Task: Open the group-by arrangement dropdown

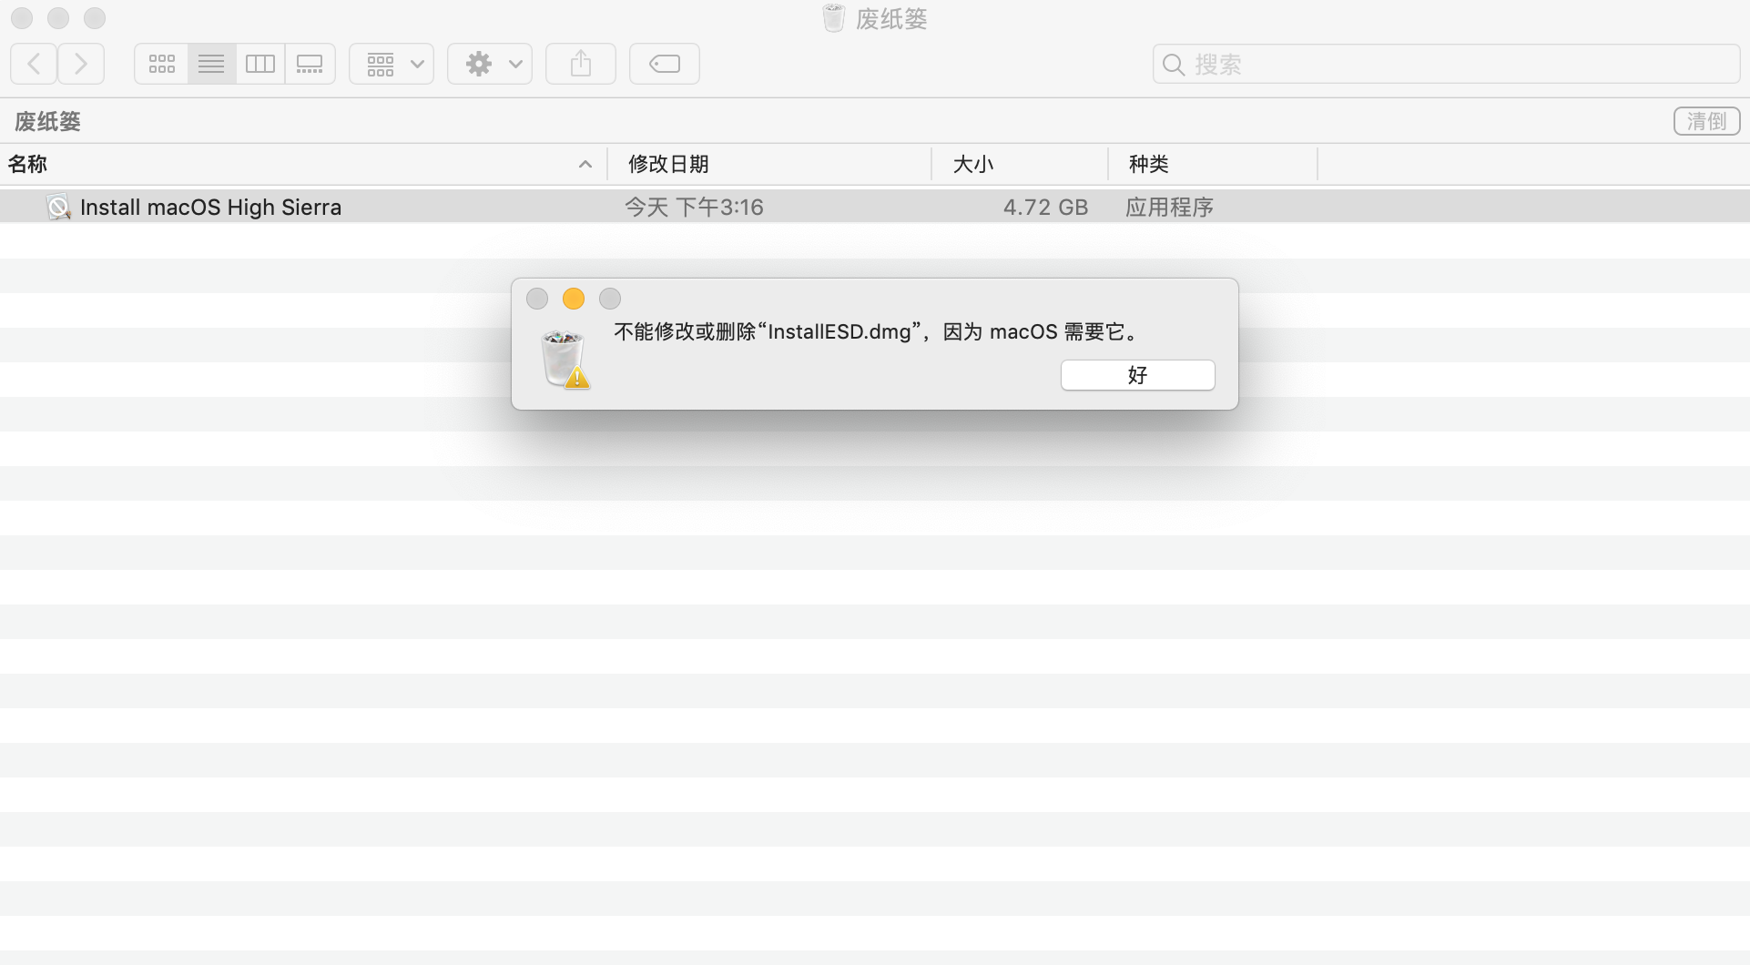Action: point(392,64)
